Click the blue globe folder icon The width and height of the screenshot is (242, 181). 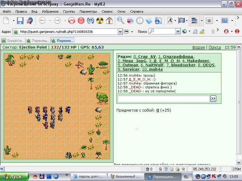[x=158, y=20]
